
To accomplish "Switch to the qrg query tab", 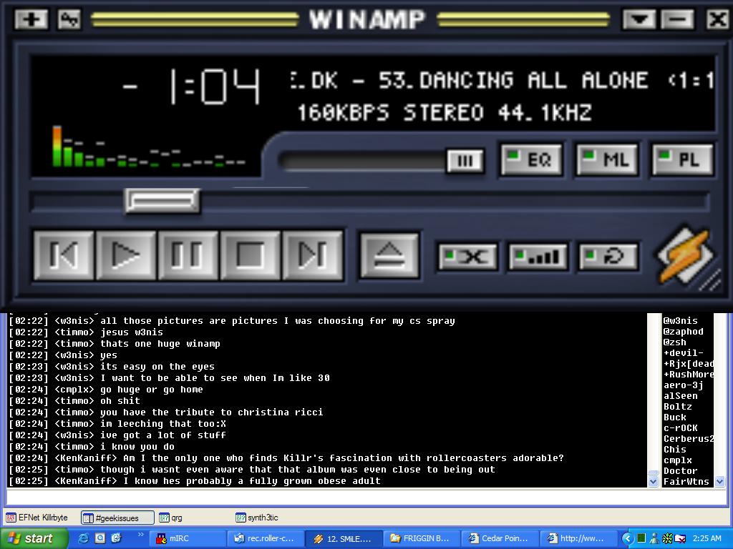I will pyautogui.click(x=170, y=518).
